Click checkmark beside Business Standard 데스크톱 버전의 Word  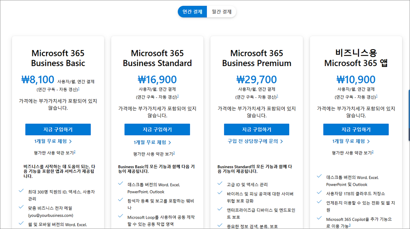121,183
